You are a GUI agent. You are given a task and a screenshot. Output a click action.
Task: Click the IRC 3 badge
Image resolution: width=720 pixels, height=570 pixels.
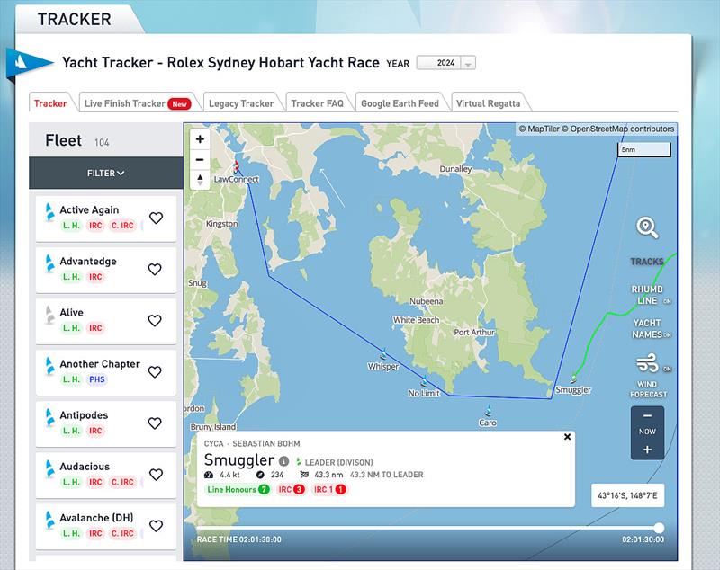pos(291,489)
